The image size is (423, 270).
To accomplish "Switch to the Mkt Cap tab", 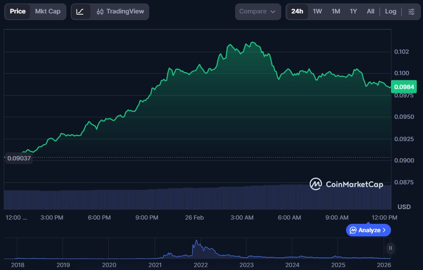I will pos(48,11).
